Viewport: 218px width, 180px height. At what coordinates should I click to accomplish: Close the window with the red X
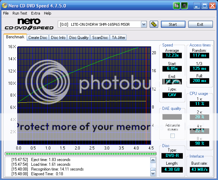[212, 6]
